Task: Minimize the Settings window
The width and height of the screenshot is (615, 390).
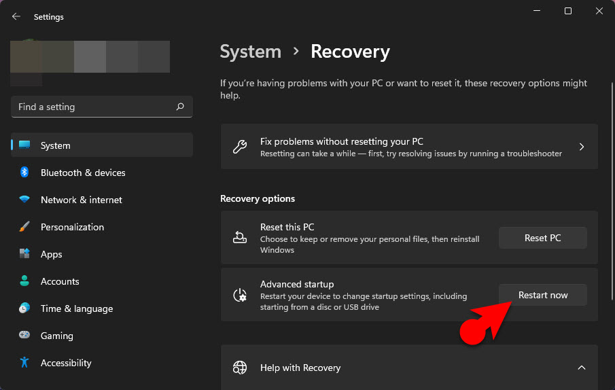Action: pyautogui.click(x=537, y=11)
